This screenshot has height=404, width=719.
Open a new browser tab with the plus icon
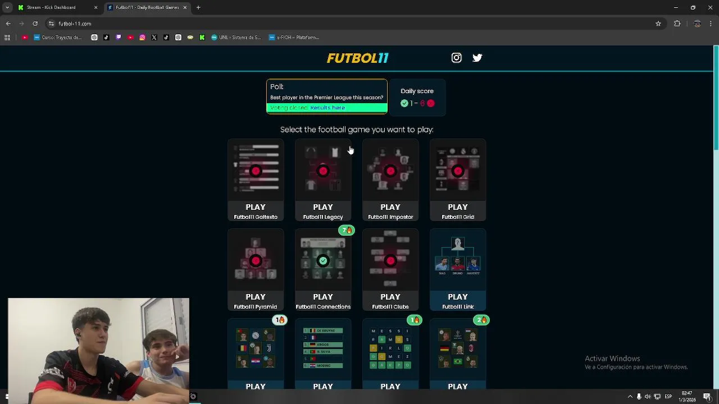click(x=198, y=7)
